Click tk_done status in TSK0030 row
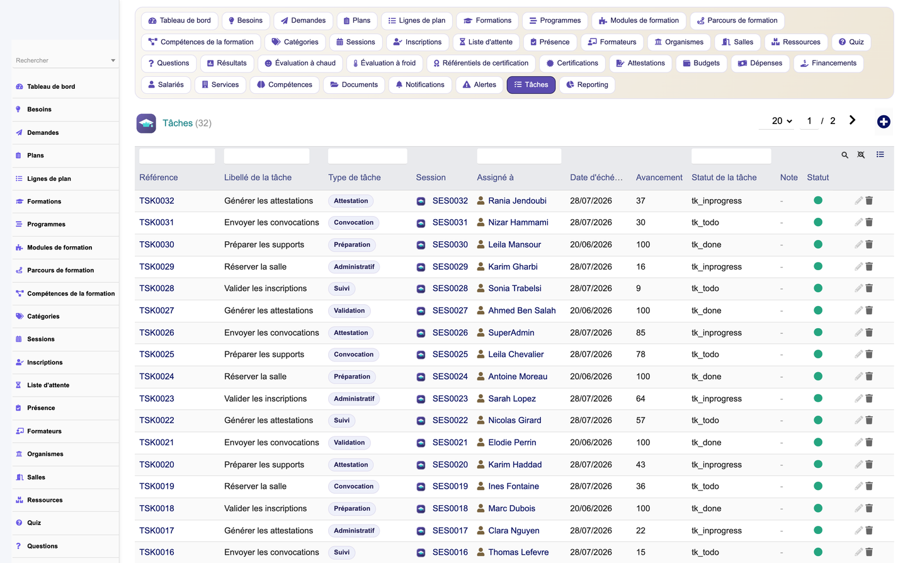Screen dimensions: 910x563 (707, 244)
